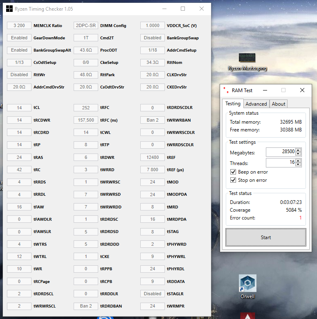Click the AddrCmdSetup 1/18 value
This screenshot has width=317, height=319.
click(153, 50)
